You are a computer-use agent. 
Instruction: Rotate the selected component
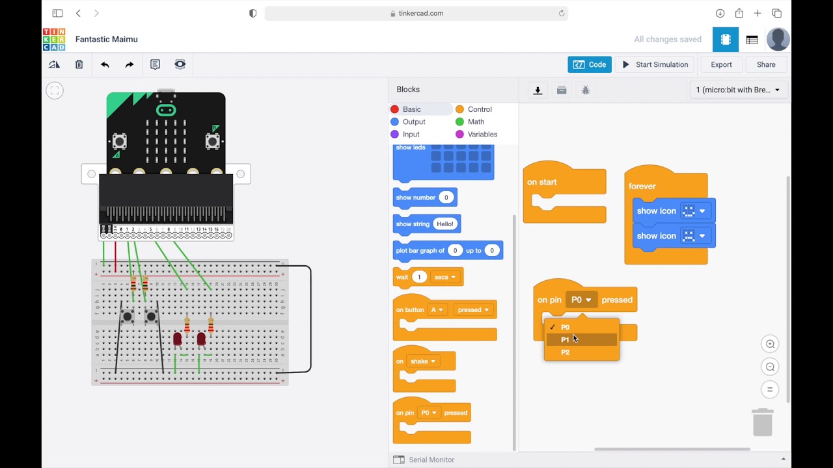[x=54, y=64]
